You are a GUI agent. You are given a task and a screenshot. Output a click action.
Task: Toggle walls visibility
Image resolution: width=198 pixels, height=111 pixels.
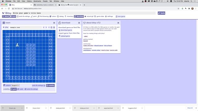[20, 89]
